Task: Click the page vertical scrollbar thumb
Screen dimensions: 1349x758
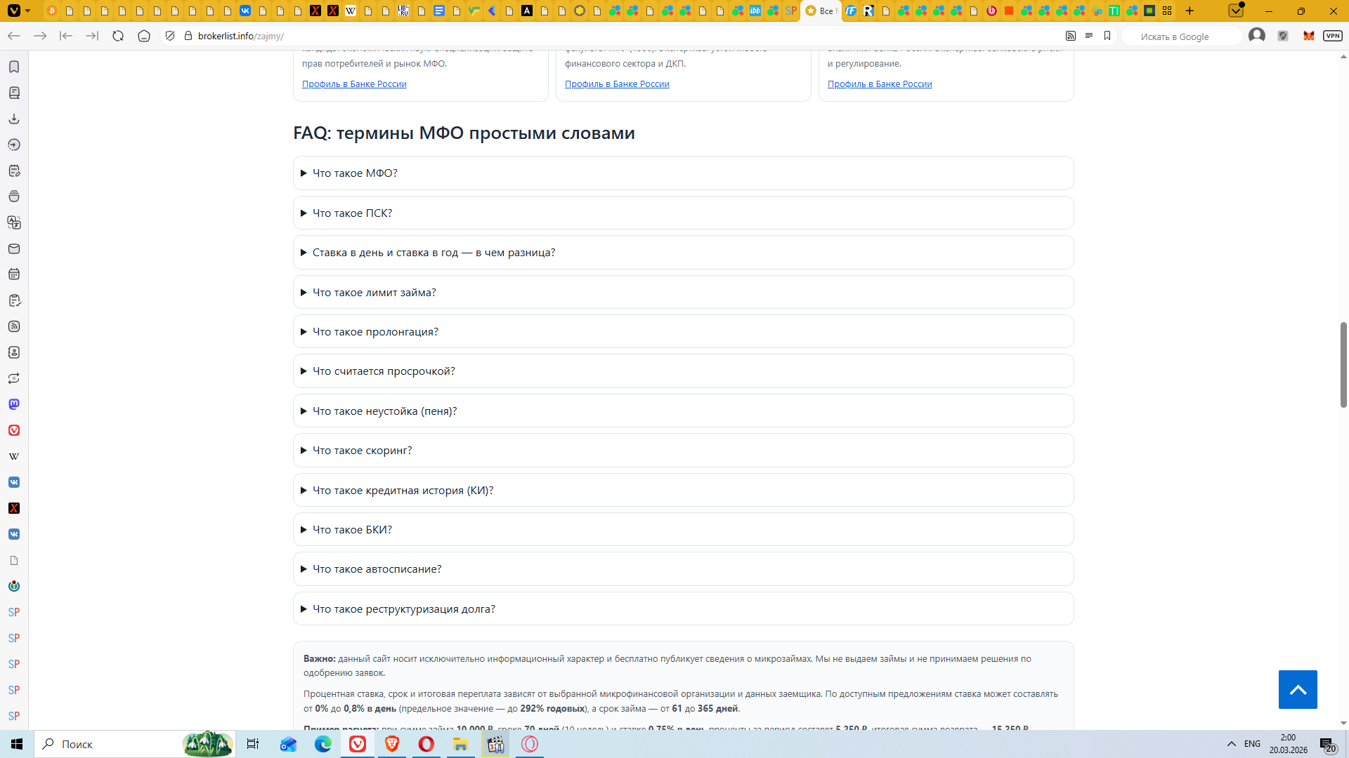Action: pyautogui.click(x=1343, y=365)
